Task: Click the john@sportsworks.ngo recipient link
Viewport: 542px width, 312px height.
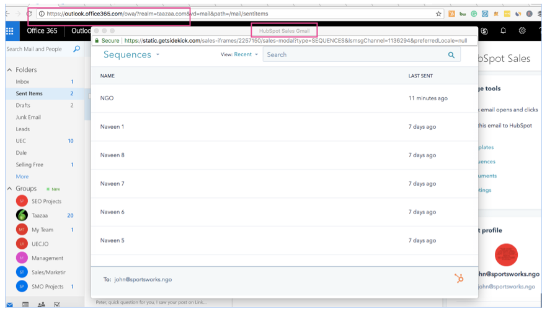Action: click(143, 279)
